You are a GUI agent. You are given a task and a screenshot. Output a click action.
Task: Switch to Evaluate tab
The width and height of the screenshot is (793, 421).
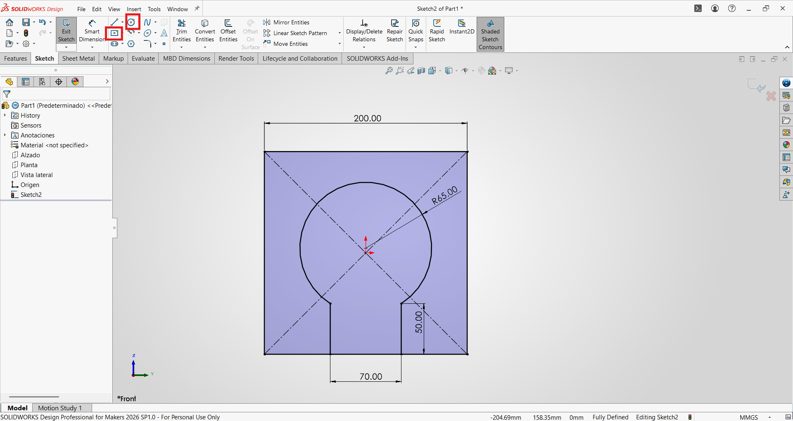[x=143, y=59]
